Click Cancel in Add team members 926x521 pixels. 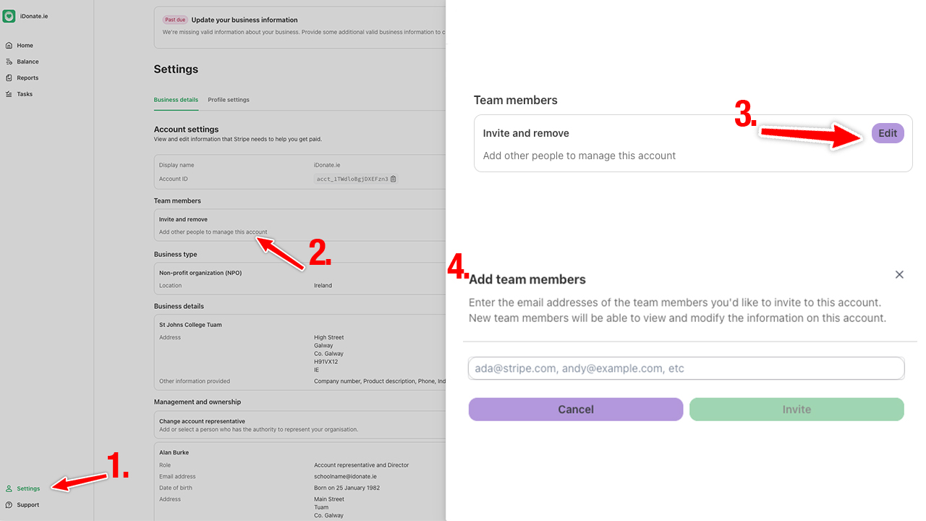tap(576, 410)
